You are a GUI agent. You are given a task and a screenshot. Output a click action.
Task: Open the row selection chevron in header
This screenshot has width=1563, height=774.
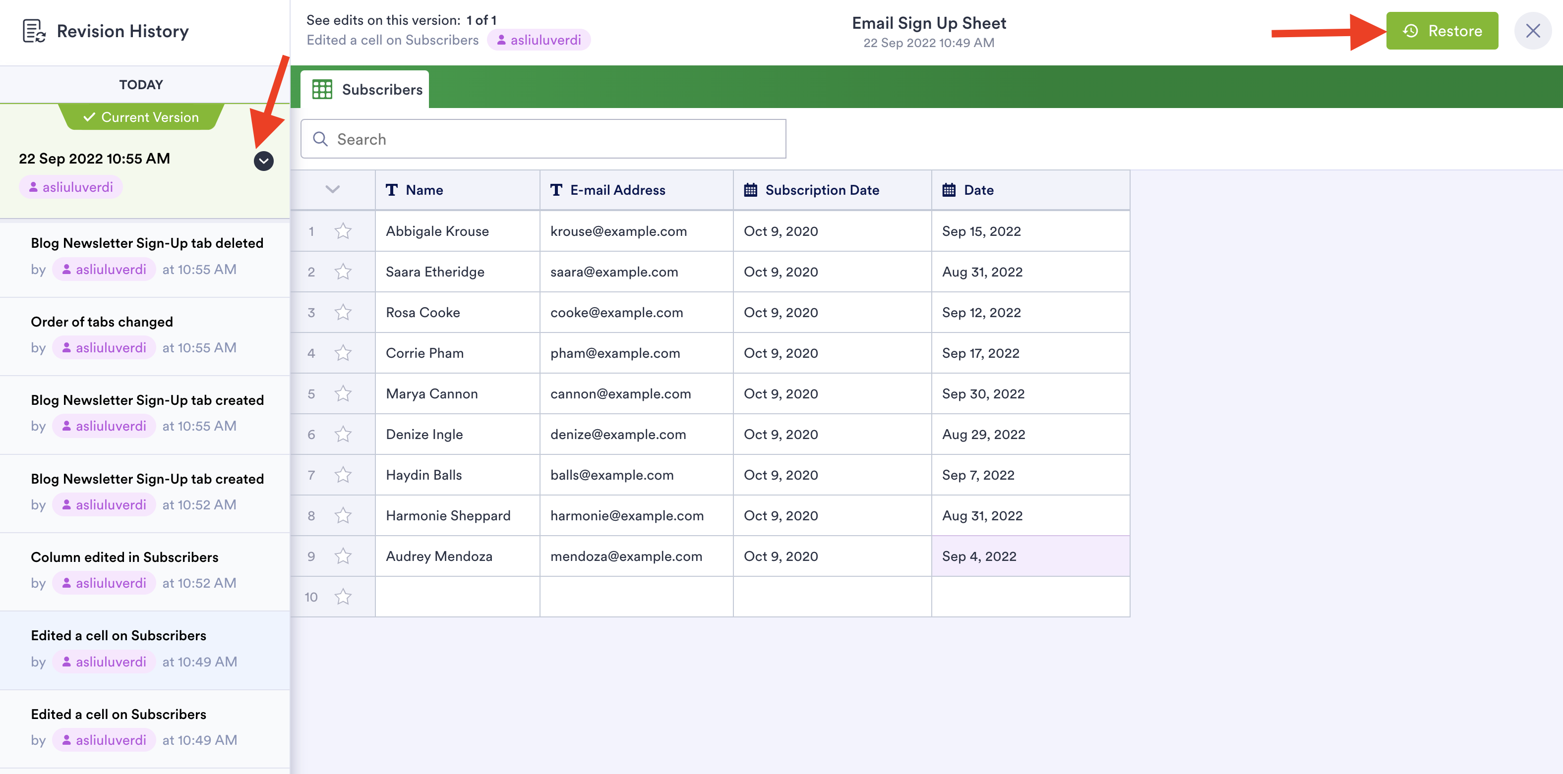point(332,190)
